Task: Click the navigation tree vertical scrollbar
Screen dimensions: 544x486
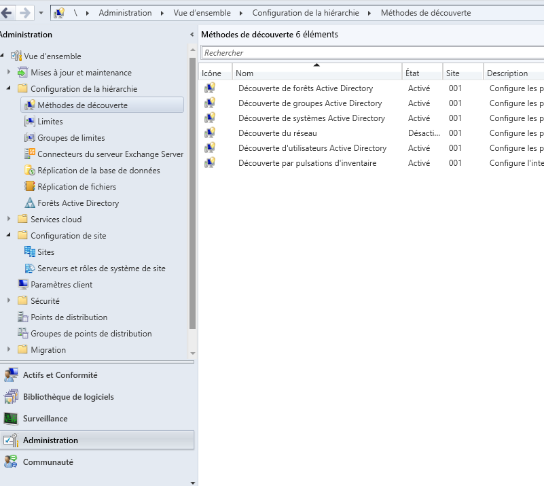Action: click(x=193, y=204)
